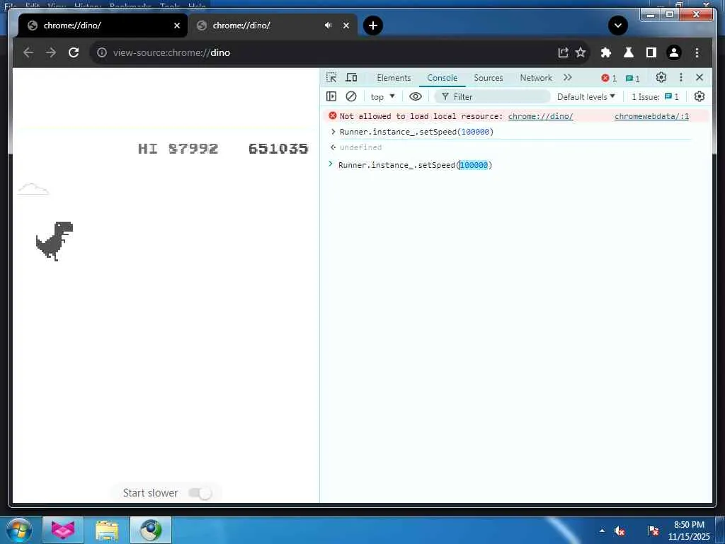Screen dimensions: 725x544
Task: Toggle the Start slower switch
Action: tap(200, 493)
